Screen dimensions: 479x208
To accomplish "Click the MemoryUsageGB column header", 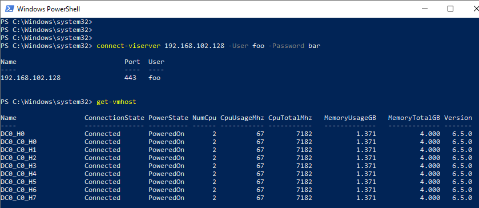I will coord(350,118).
